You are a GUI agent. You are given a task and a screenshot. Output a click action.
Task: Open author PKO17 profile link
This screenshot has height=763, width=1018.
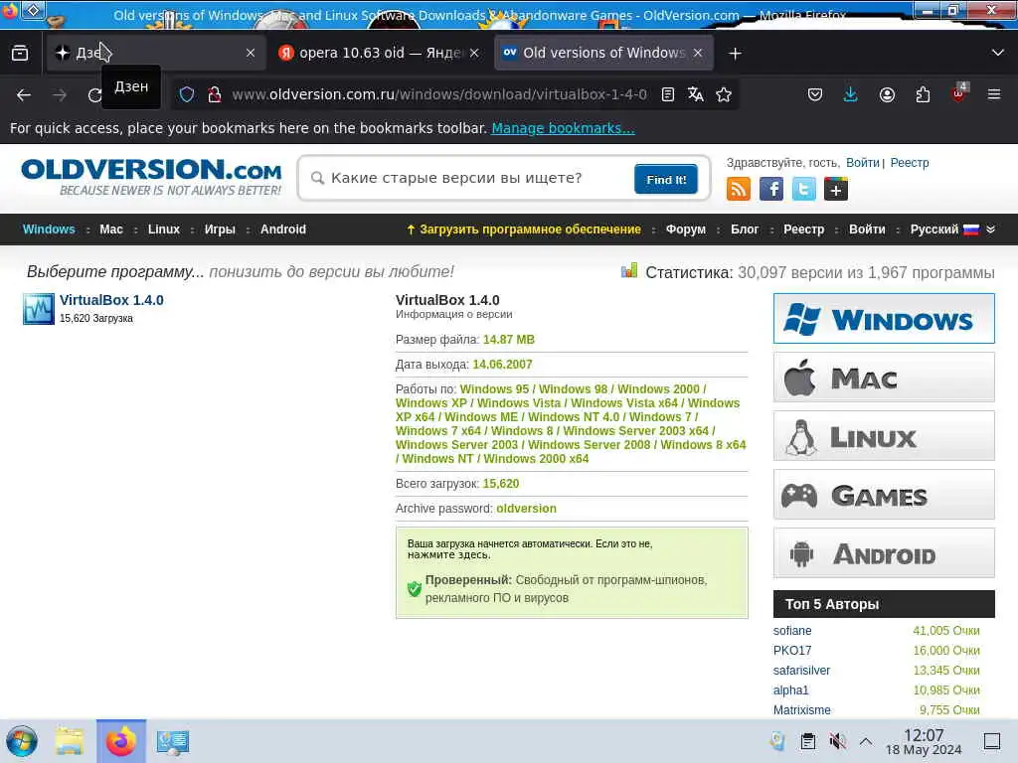click(792, 650)
